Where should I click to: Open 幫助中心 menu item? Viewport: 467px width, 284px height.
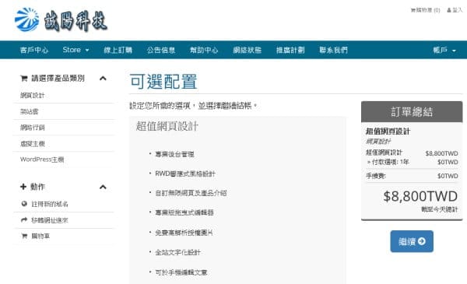(x=204, y=50)
